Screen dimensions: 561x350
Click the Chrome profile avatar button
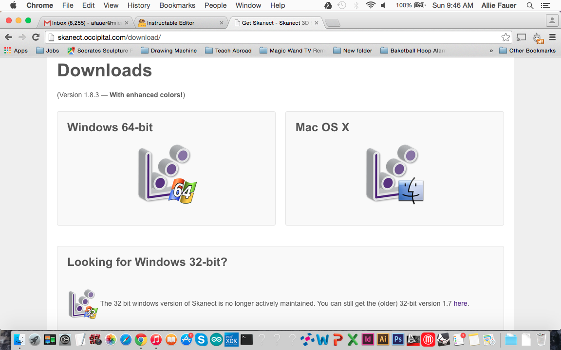point(552,21)
